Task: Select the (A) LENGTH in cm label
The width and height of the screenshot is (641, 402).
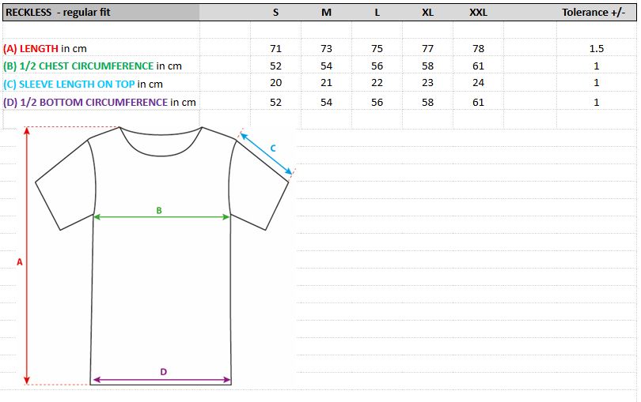Action: click(x=45, y=48)
